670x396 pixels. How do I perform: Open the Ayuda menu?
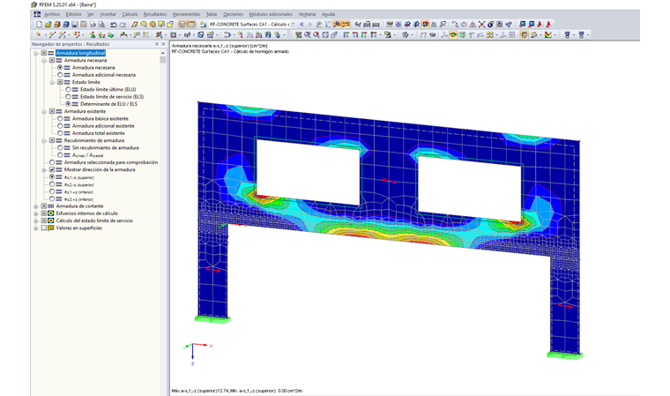coord(328,14)
